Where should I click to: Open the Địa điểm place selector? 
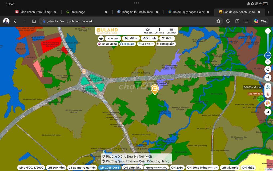click(131, 38)
